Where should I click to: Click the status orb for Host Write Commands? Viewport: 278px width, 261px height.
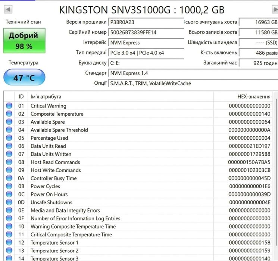[9, 170]
